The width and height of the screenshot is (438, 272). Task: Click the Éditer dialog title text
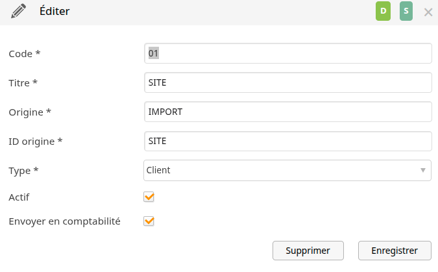(x=55, y=11)
